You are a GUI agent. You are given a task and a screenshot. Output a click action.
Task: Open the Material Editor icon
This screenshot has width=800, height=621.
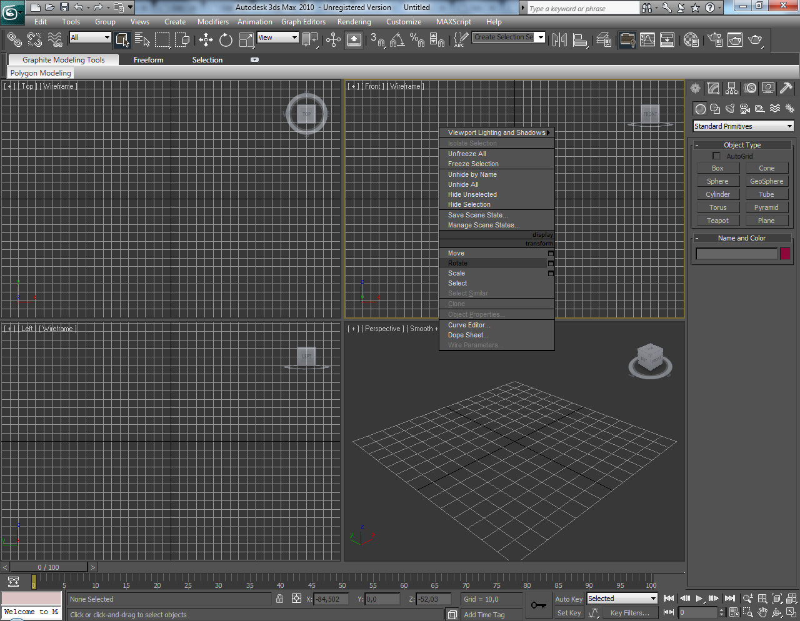click(x=691, y=40)
